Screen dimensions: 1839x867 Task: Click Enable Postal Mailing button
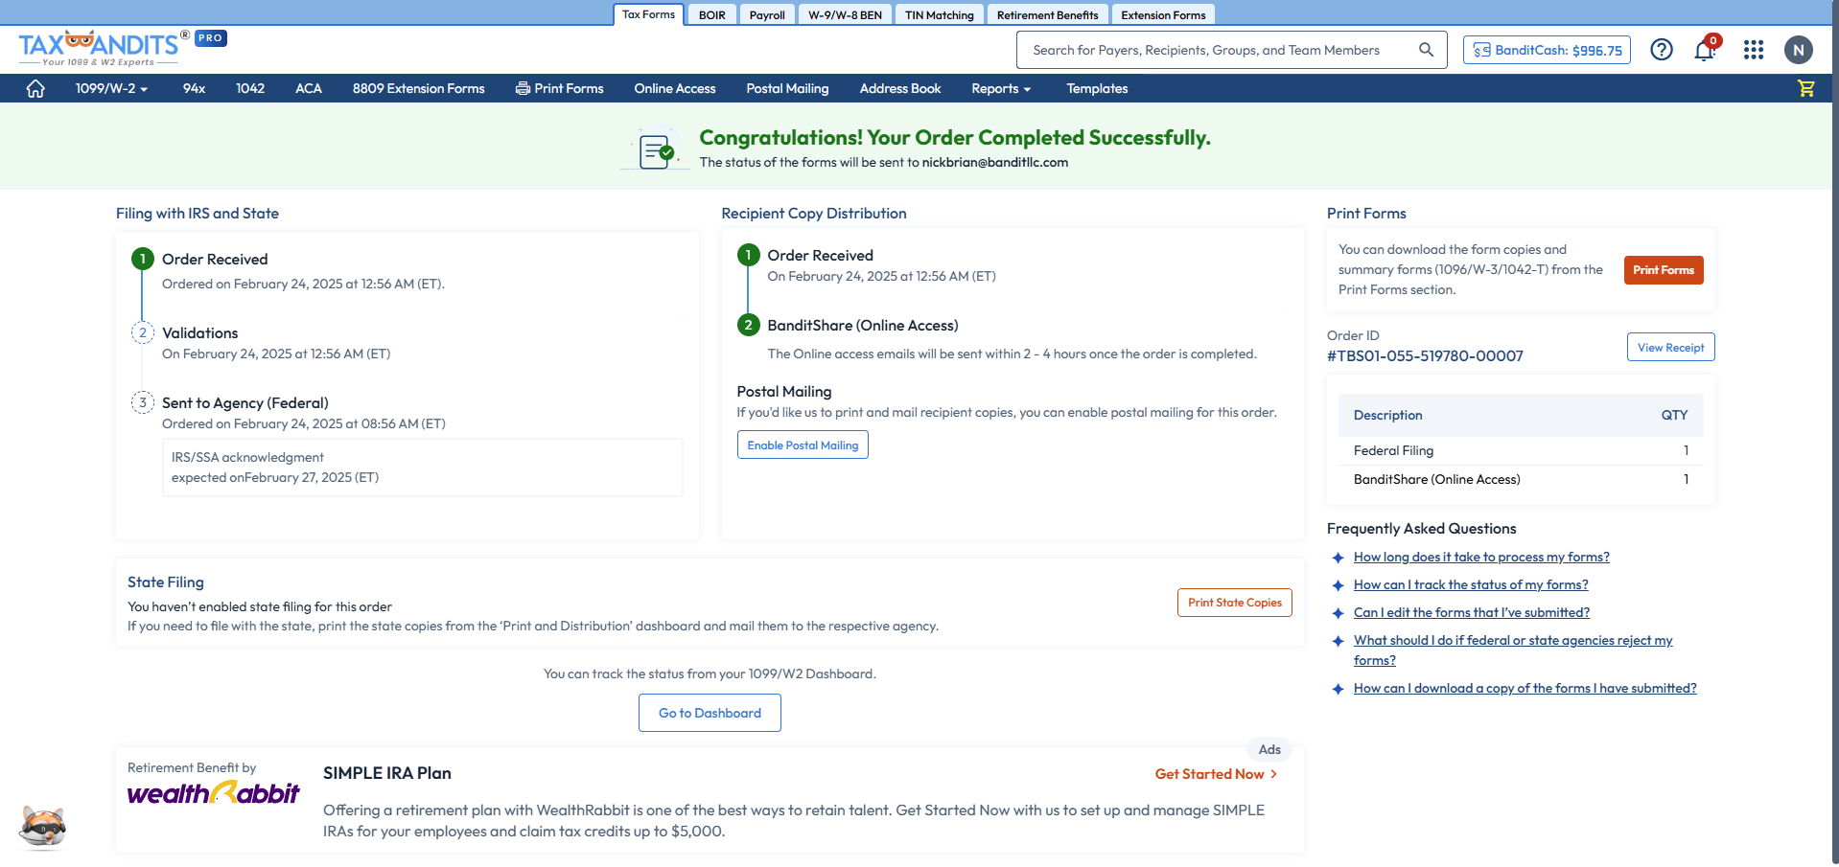click(x=803, y=445)
